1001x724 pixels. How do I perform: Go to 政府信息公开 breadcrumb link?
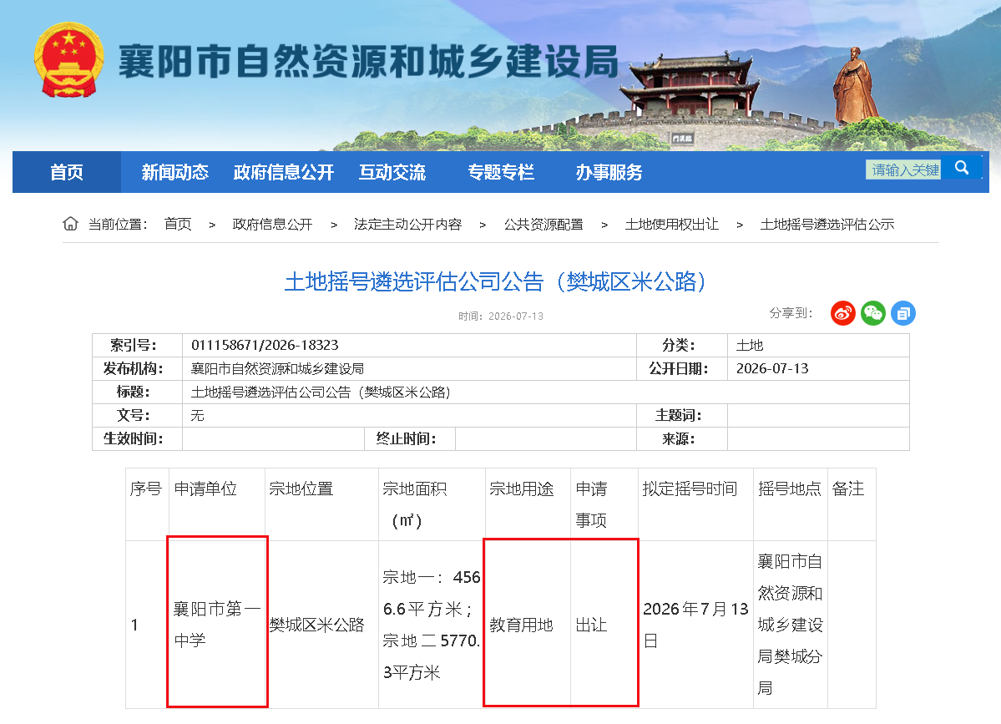(x=273, y=224)
